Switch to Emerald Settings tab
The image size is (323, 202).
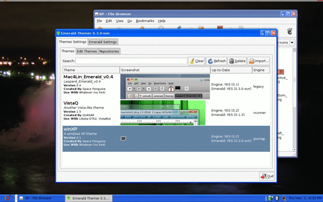coord(103,42)
